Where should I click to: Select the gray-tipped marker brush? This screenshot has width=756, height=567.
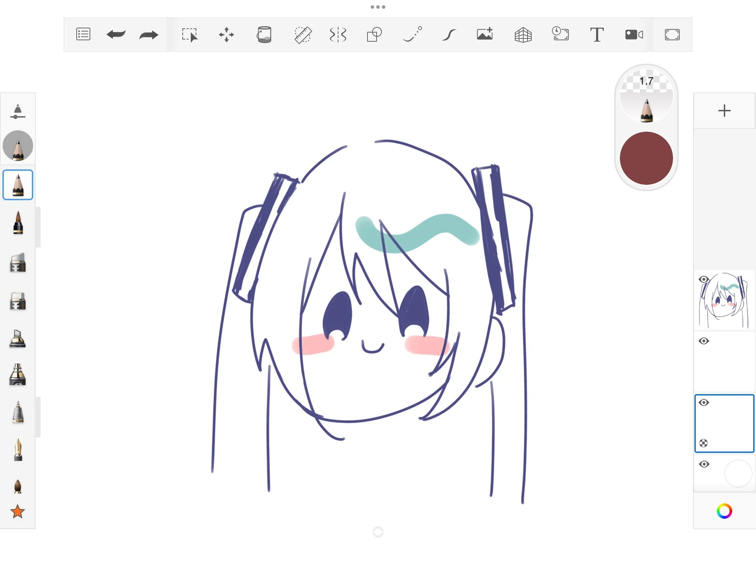18,262
